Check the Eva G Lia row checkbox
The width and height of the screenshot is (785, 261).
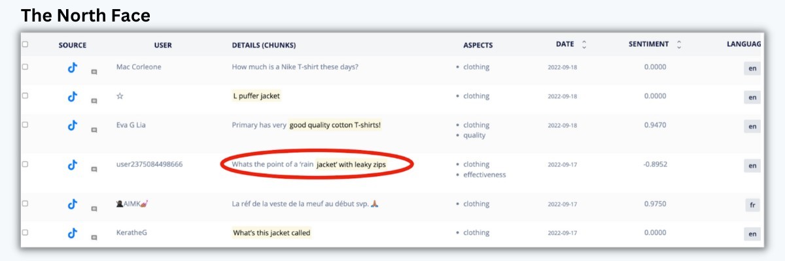point(26,125)
